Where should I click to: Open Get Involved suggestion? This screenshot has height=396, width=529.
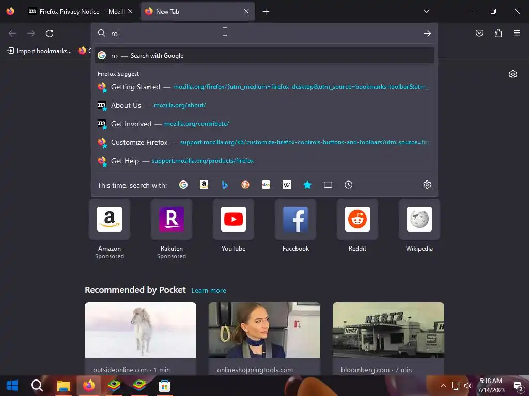[x=264, y=124]
